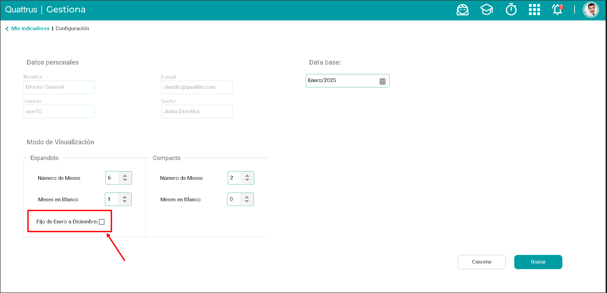607x293 pixels.
Task: Click the Compacto Meses en Blanco input
Action: [234, 199]
